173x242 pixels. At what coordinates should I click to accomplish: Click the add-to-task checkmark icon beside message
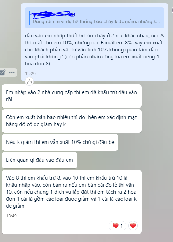pyautogui.click(x=2, y=72)
